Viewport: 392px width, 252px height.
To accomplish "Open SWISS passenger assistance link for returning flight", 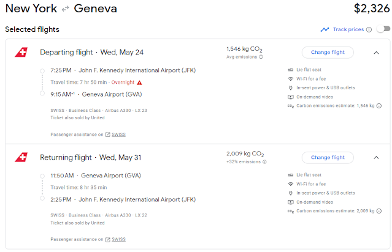I will 118,239.
